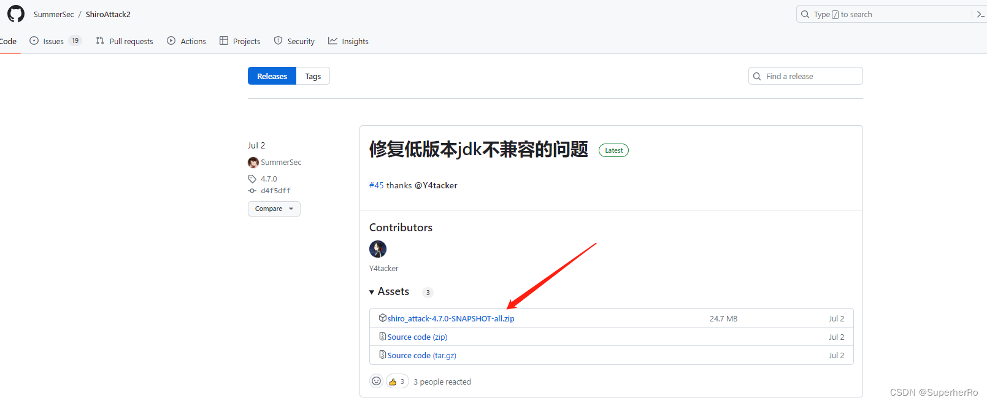Switch to the Tags view

point(313,76)
